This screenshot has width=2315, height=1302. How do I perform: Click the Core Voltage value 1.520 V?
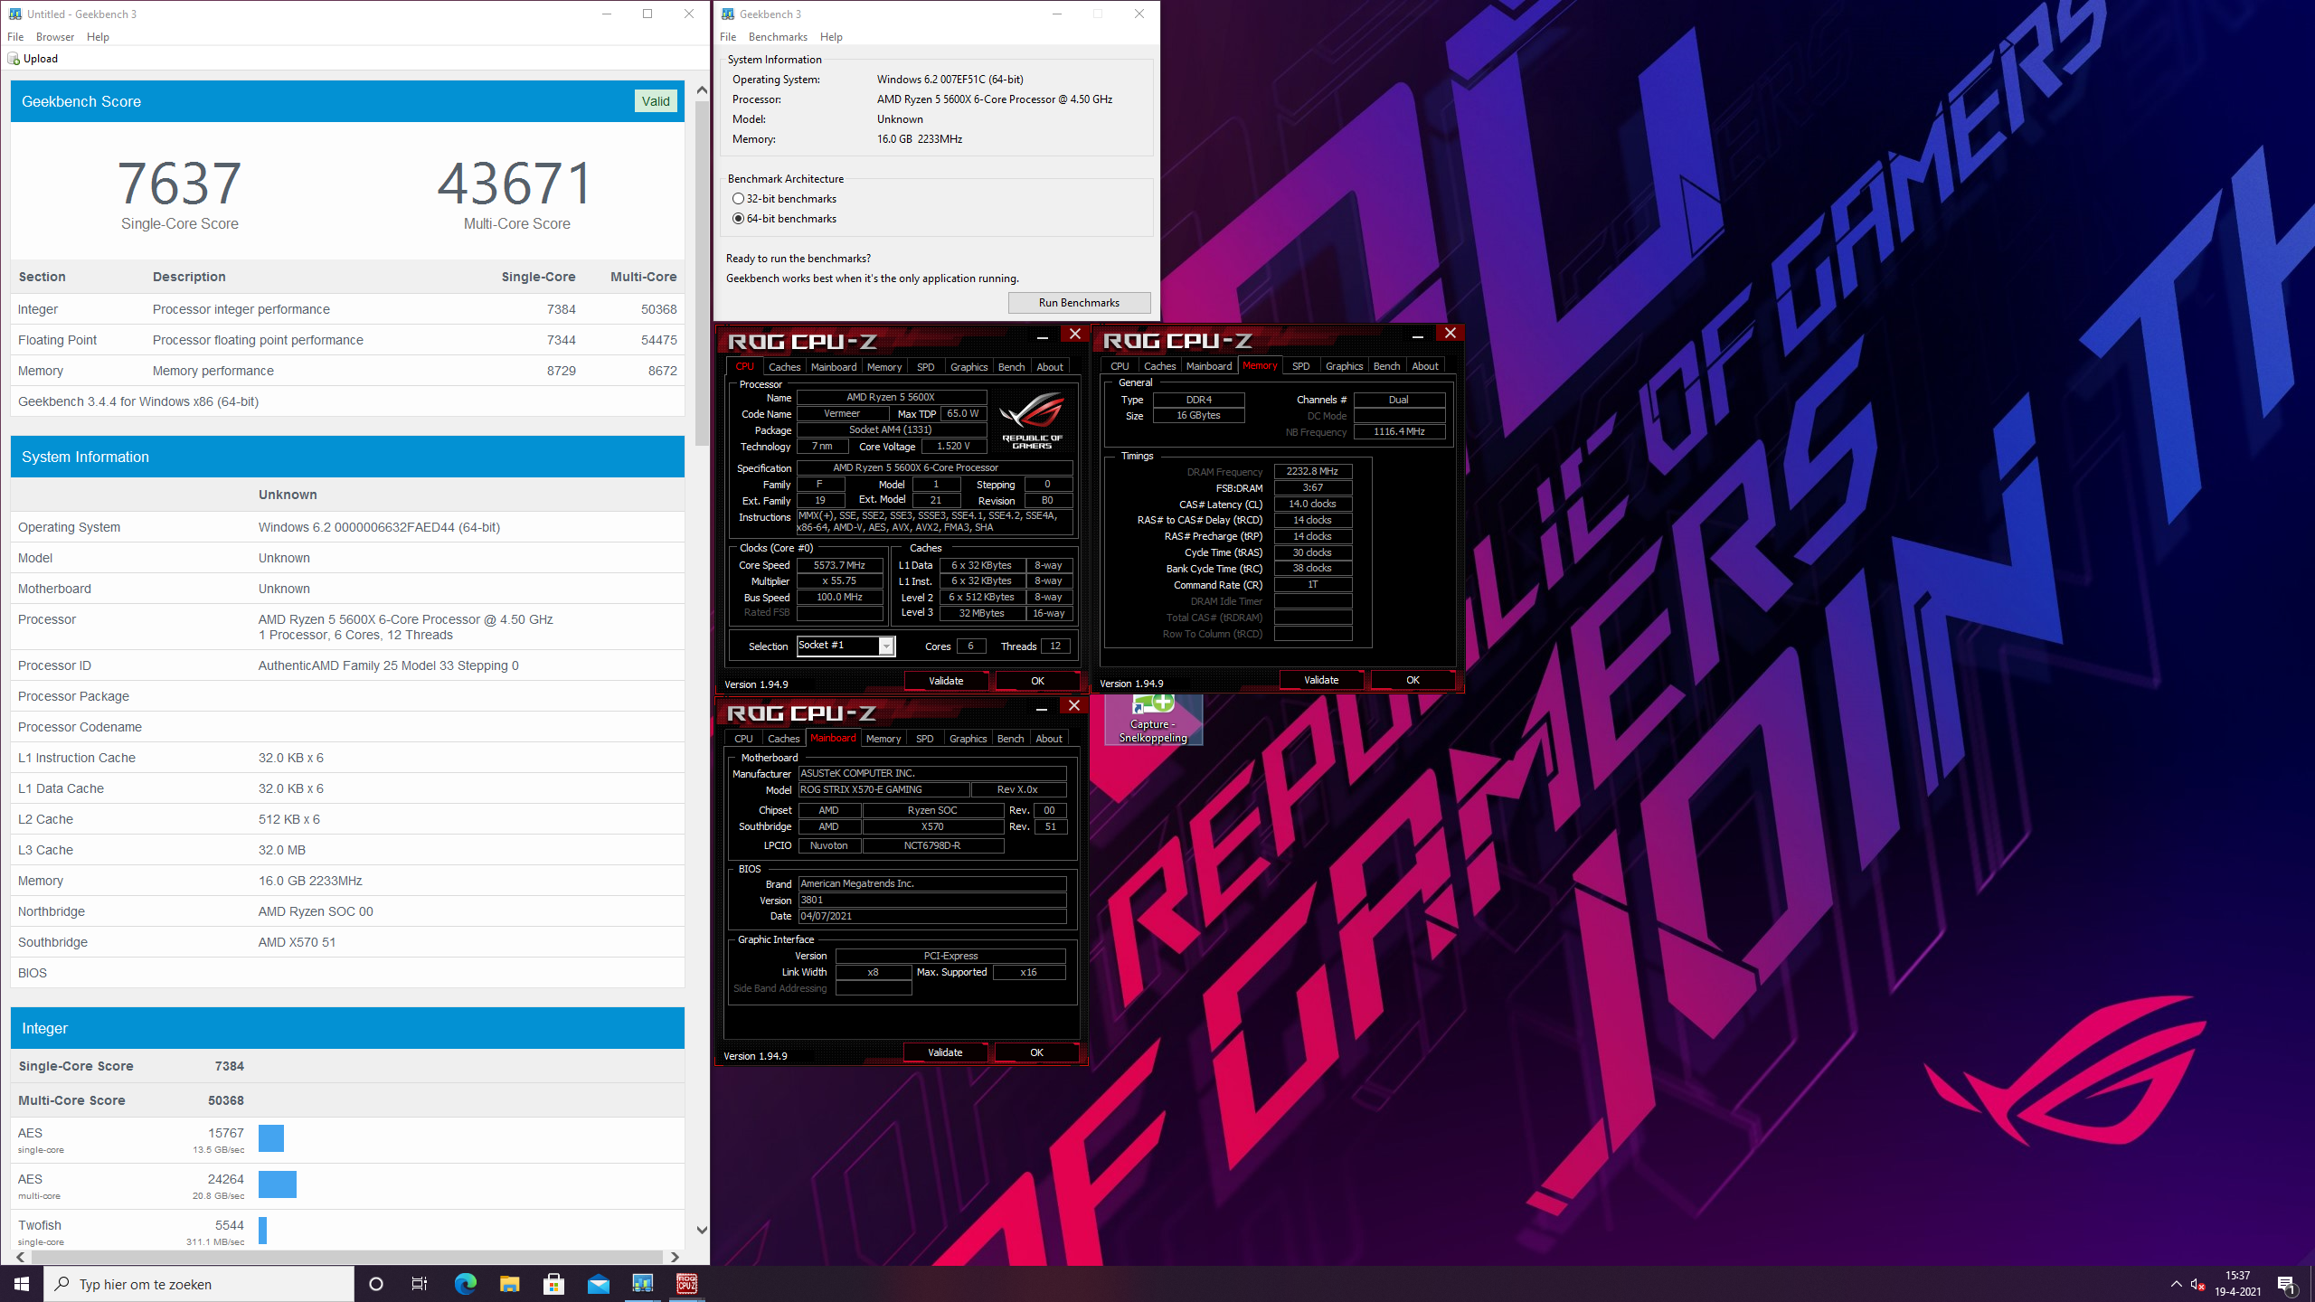click(x=953, y=447)
